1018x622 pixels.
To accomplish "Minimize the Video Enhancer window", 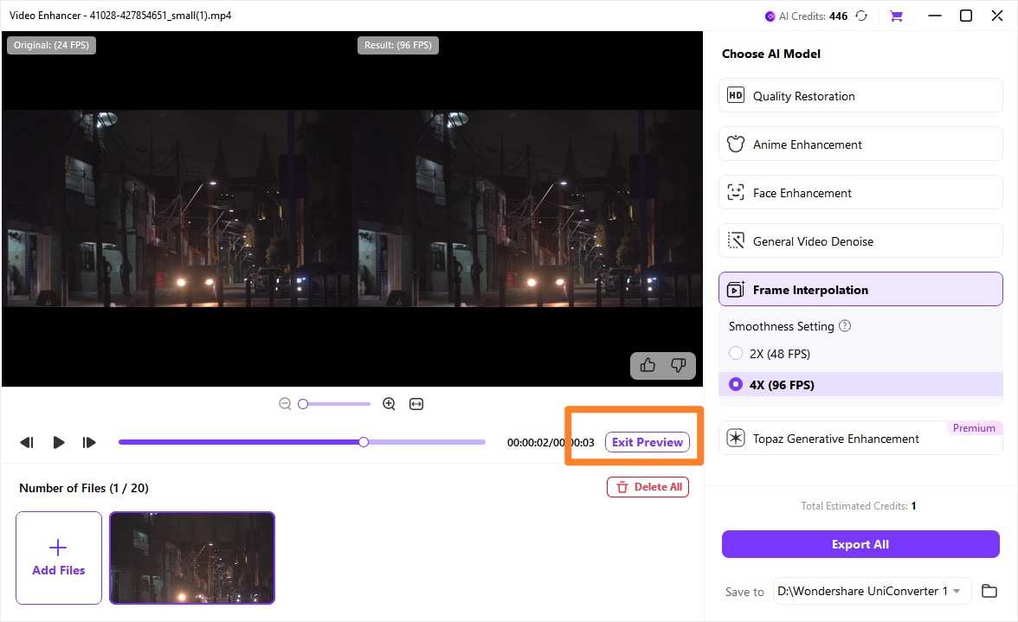I will click(x=935, y=16).
